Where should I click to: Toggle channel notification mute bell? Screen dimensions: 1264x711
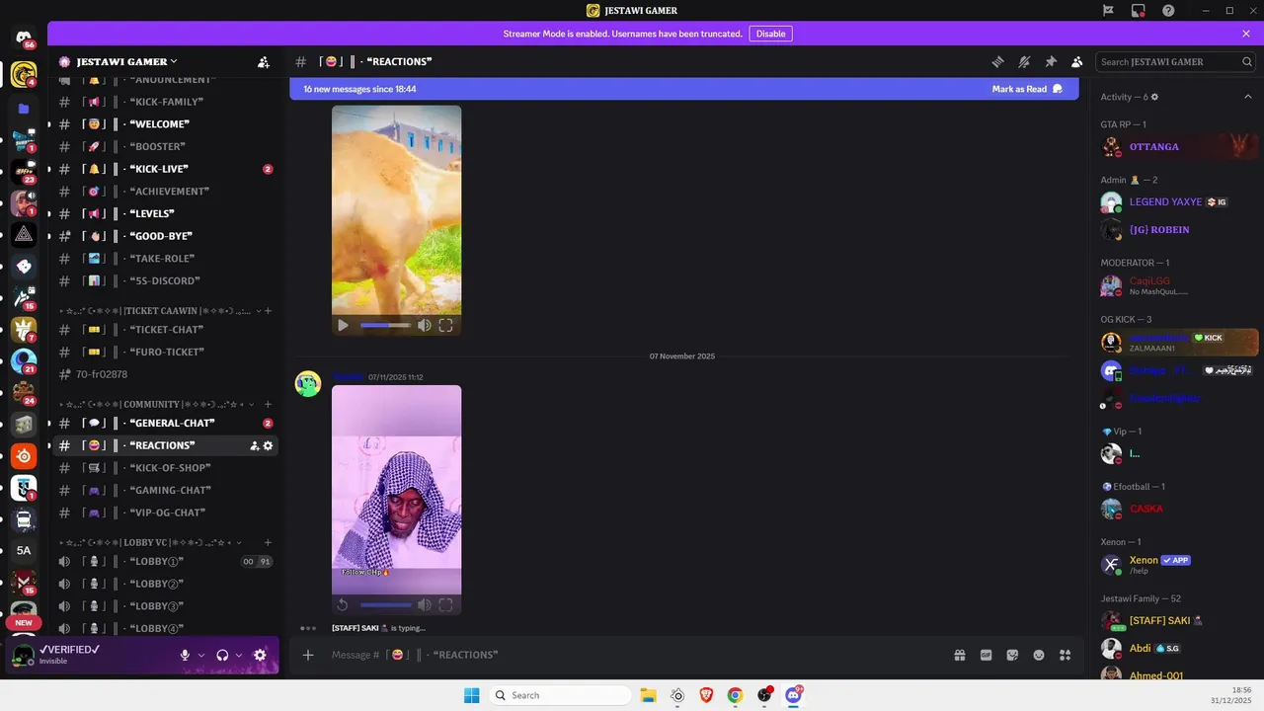click(x=1024, y=61)
